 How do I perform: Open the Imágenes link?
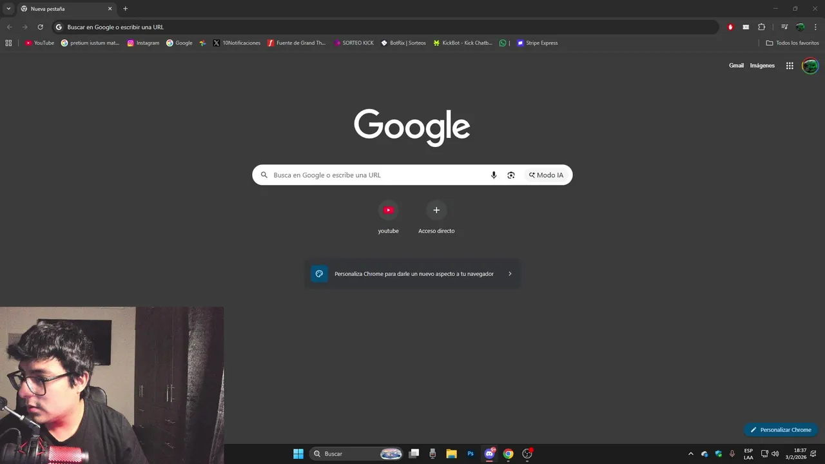(762, 66)
